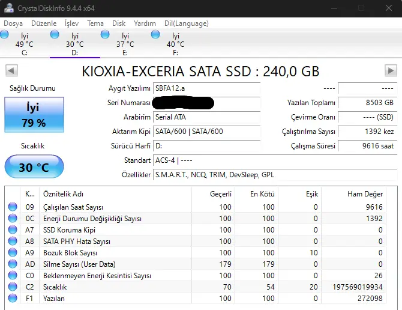Click status orb of attribute C2 row

click(x=13, y=287)
